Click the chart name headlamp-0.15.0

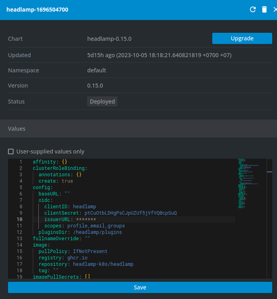(109, 39)
